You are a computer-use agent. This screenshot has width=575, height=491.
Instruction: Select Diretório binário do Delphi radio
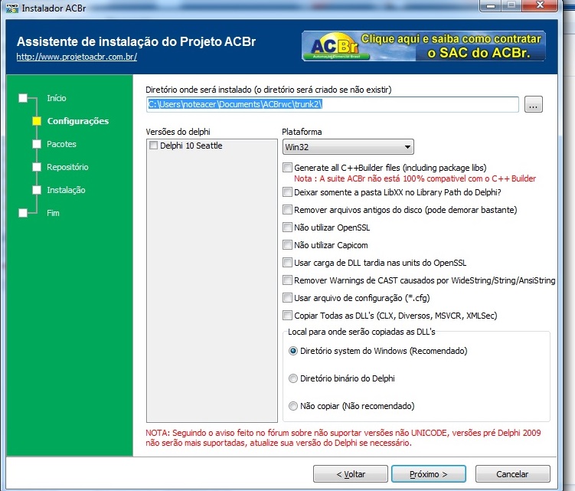click(x=293, y=378)
